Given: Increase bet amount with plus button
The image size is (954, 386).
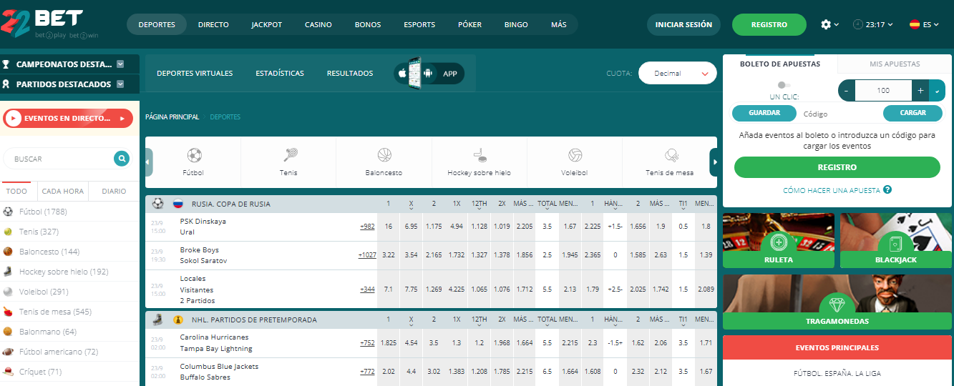Looking at the screenshot, I should [x=920, y=91].
